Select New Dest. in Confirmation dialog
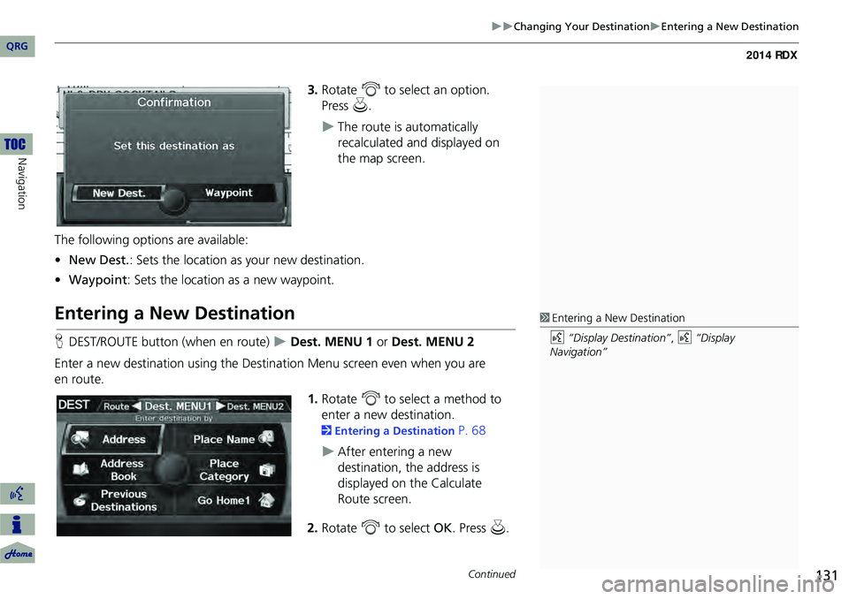Image resolution: width=849 pixels, height=599 pixels. click(117, 193)
